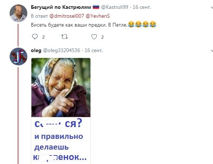Open oleg's tweet timestamp 16 сент.
This screenshot has width=213, height=164.
point(94,50)
